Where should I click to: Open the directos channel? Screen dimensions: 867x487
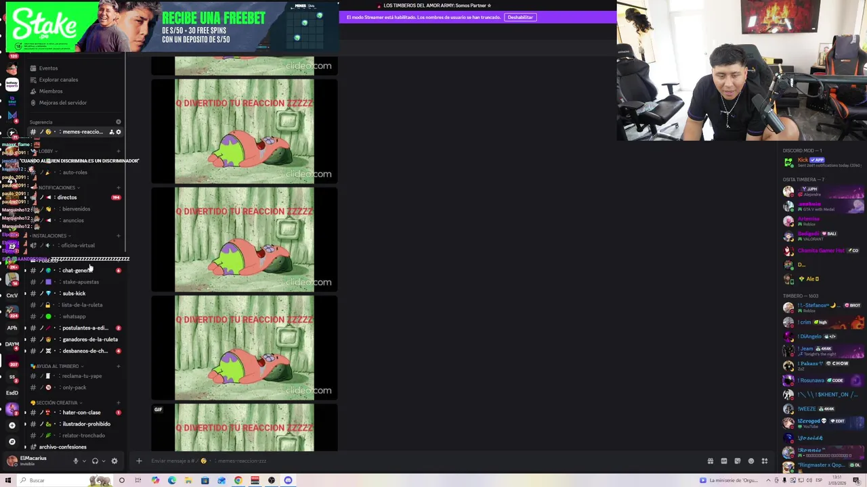point(75,198)
